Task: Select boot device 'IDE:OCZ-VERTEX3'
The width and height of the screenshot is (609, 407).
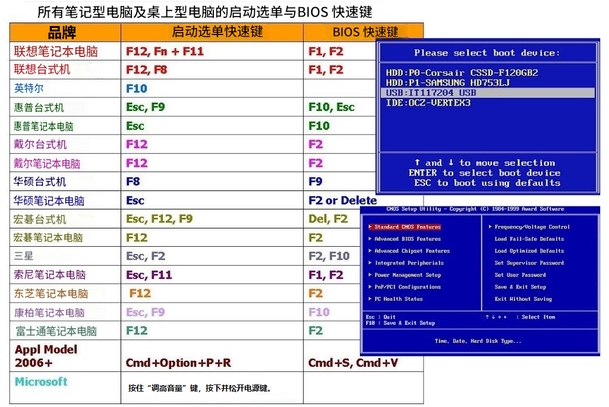Action: (x=428, y=103)
